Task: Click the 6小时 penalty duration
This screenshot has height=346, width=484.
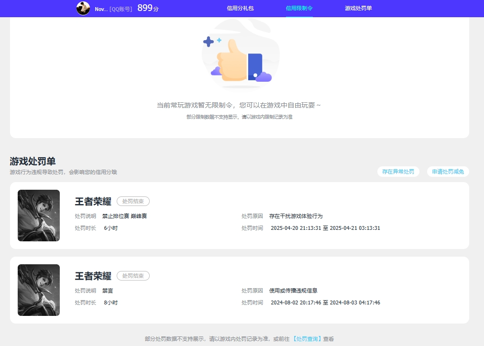Action: [x=111, y=228]
